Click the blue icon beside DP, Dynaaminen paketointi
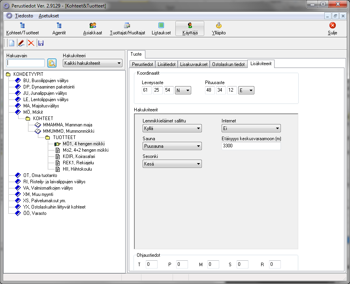 point(18,87)
